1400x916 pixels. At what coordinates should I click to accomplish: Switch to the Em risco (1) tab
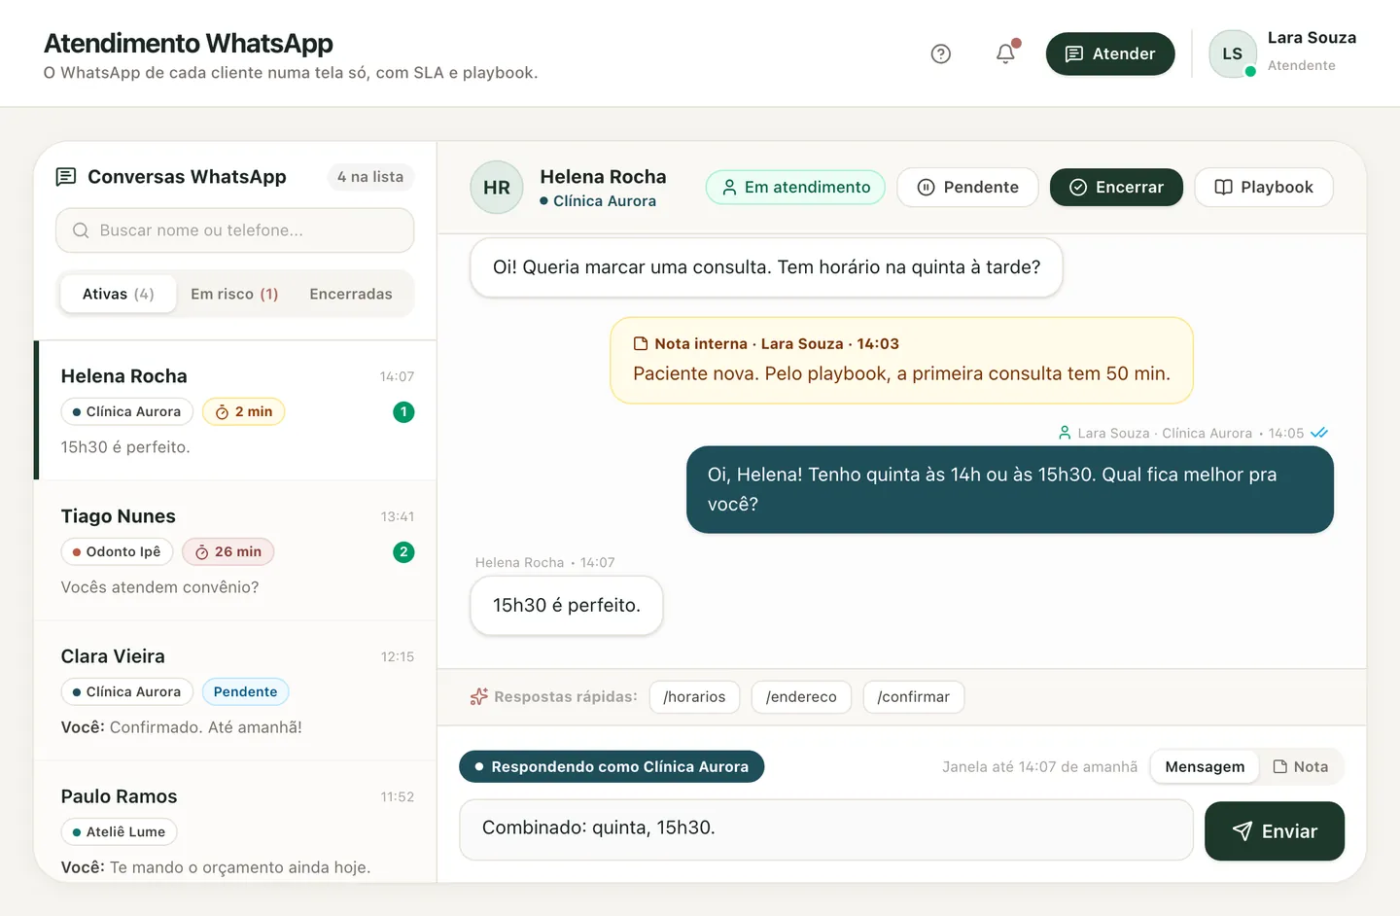point(234,294)
